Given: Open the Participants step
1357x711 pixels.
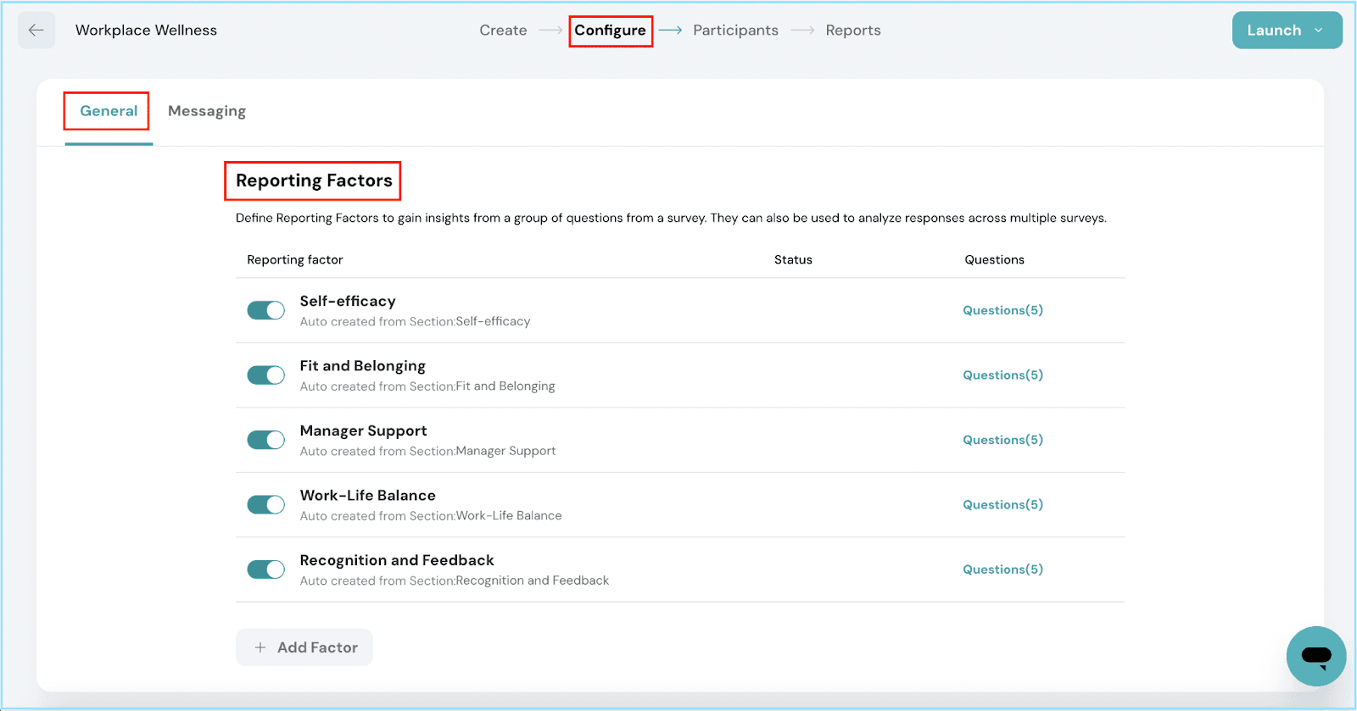Looking at the screenshot, I should click(x=735, y=31).
